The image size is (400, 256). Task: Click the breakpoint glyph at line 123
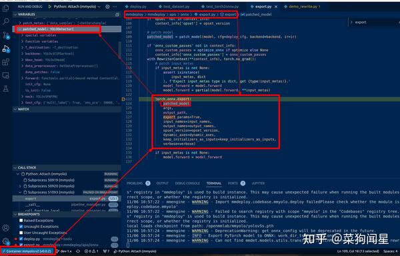point(123,99)
